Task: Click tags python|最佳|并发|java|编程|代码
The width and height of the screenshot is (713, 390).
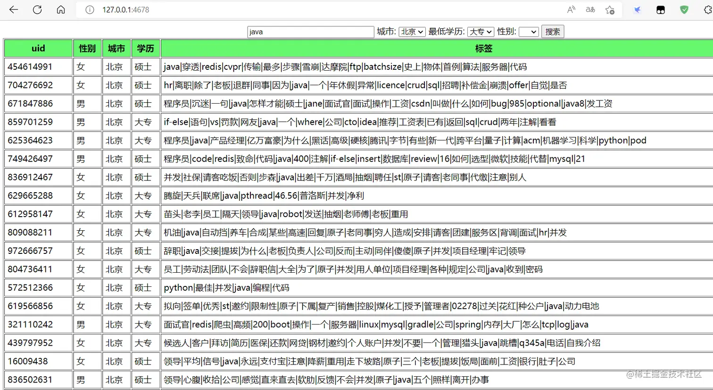Action: 437,287
